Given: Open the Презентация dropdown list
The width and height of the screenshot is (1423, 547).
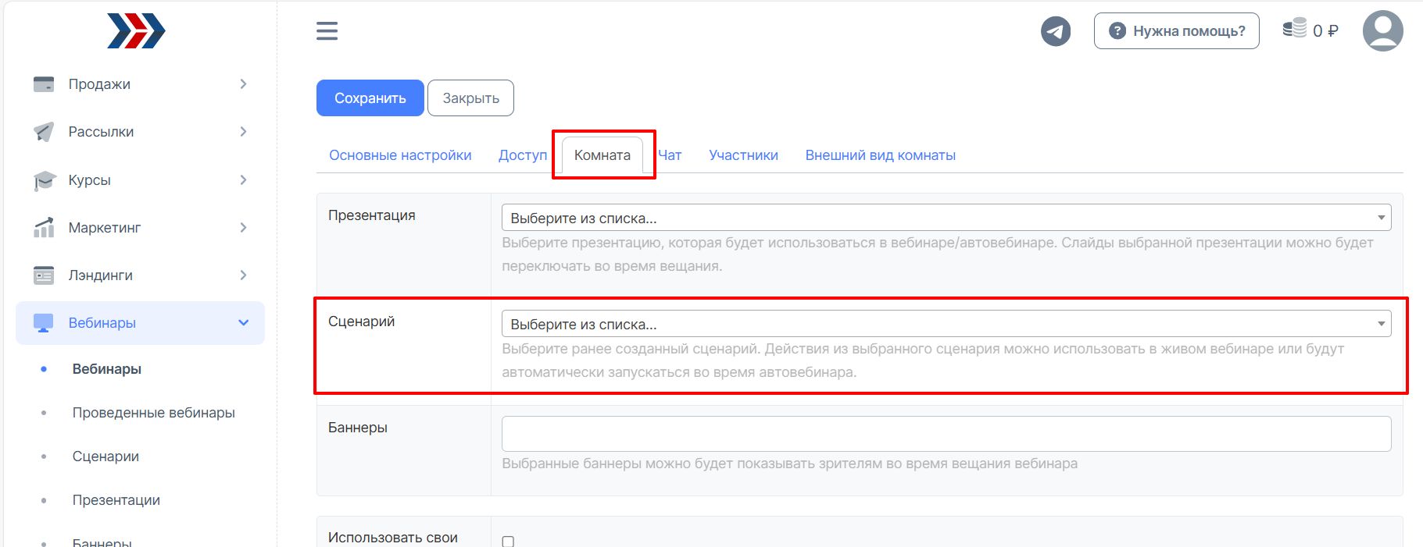Looking at the screenshot, I should [x=946, y=218].
